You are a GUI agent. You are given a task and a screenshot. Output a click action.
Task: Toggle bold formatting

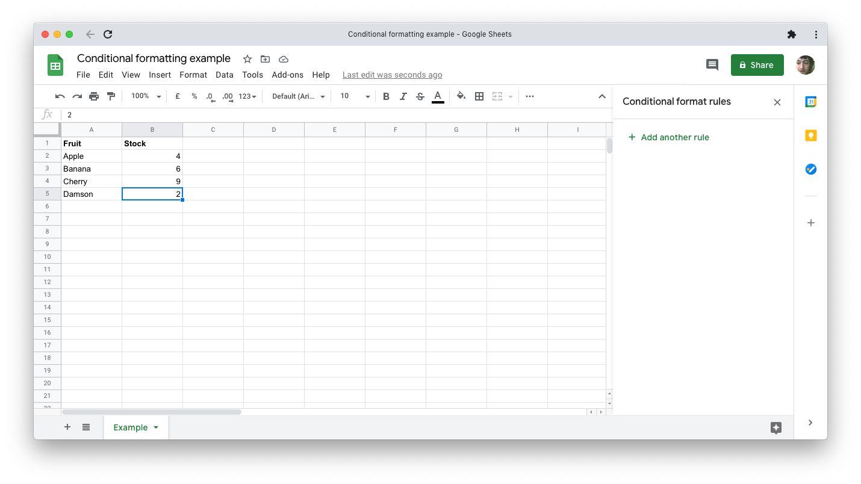pyautogui.click(x=386, y=96)
